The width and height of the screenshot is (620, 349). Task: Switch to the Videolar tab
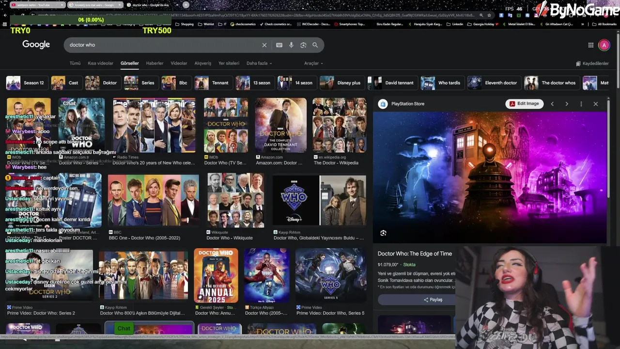pos(179,63)
